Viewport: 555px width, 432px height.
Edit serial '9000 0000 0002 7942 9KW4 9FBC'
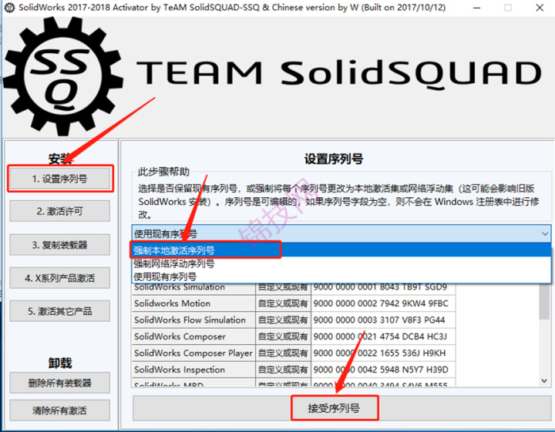point(383,303)
